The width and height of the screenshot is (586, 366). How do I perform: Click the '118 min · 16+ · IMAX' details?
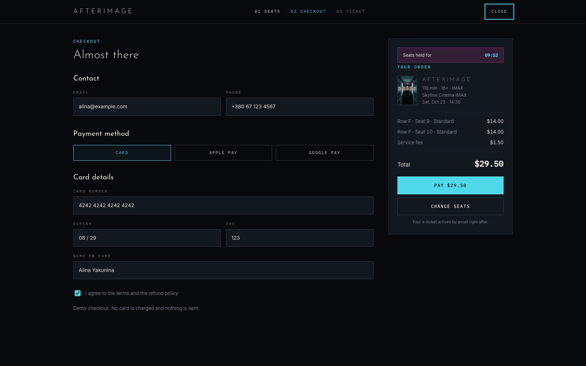[443, 88]
